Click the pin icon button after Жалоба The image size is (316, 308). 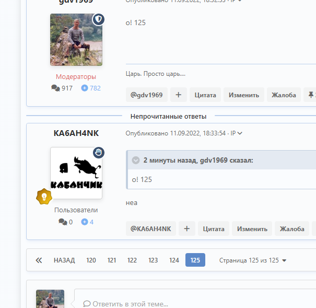(311, 95)
